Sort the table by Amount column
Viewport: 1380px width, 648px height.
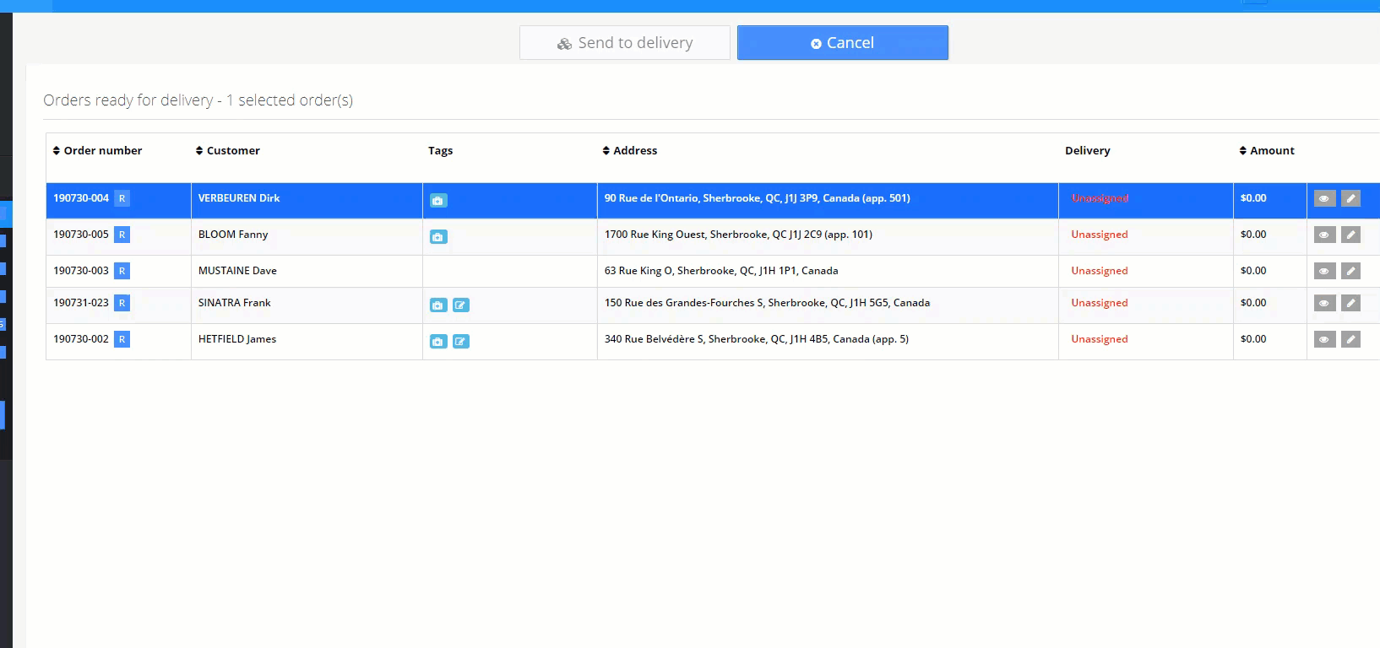pyautogui.click(x=1267, y=151)
